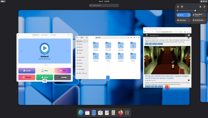208x118 pixels.
Task: Open the Calendar app in the dock
Action: coord(87,113)
